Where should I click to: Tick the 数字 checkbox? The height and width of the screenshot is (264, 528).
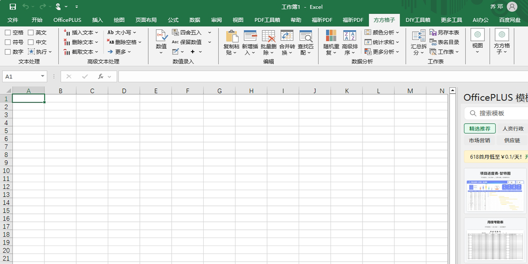pyautogui.click(x=8, y=52)
